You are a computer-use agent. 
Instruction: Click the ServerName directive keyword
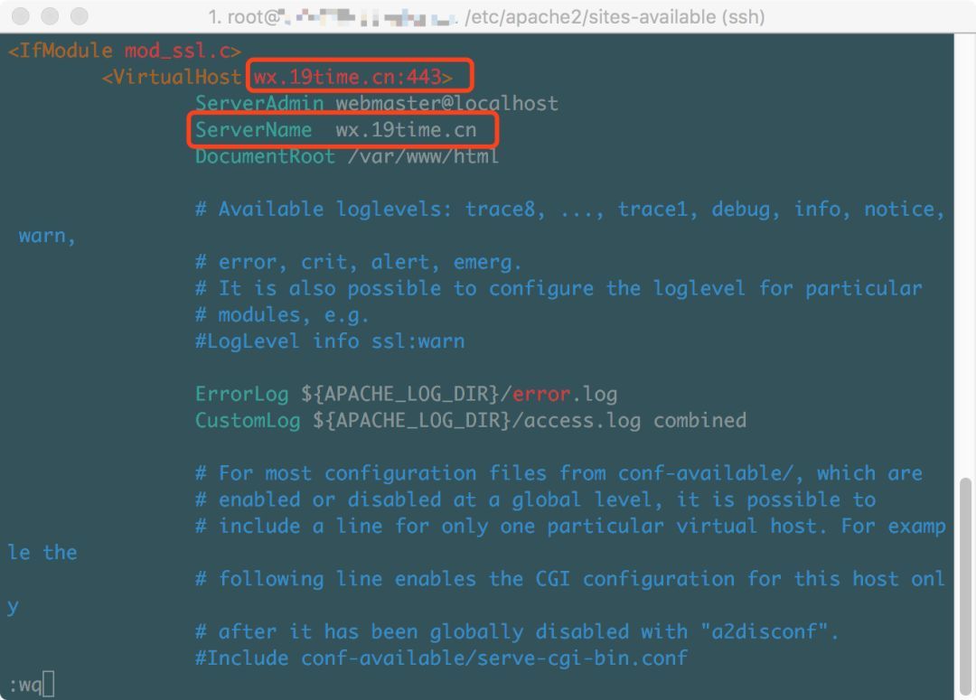[x=253, y=129]
